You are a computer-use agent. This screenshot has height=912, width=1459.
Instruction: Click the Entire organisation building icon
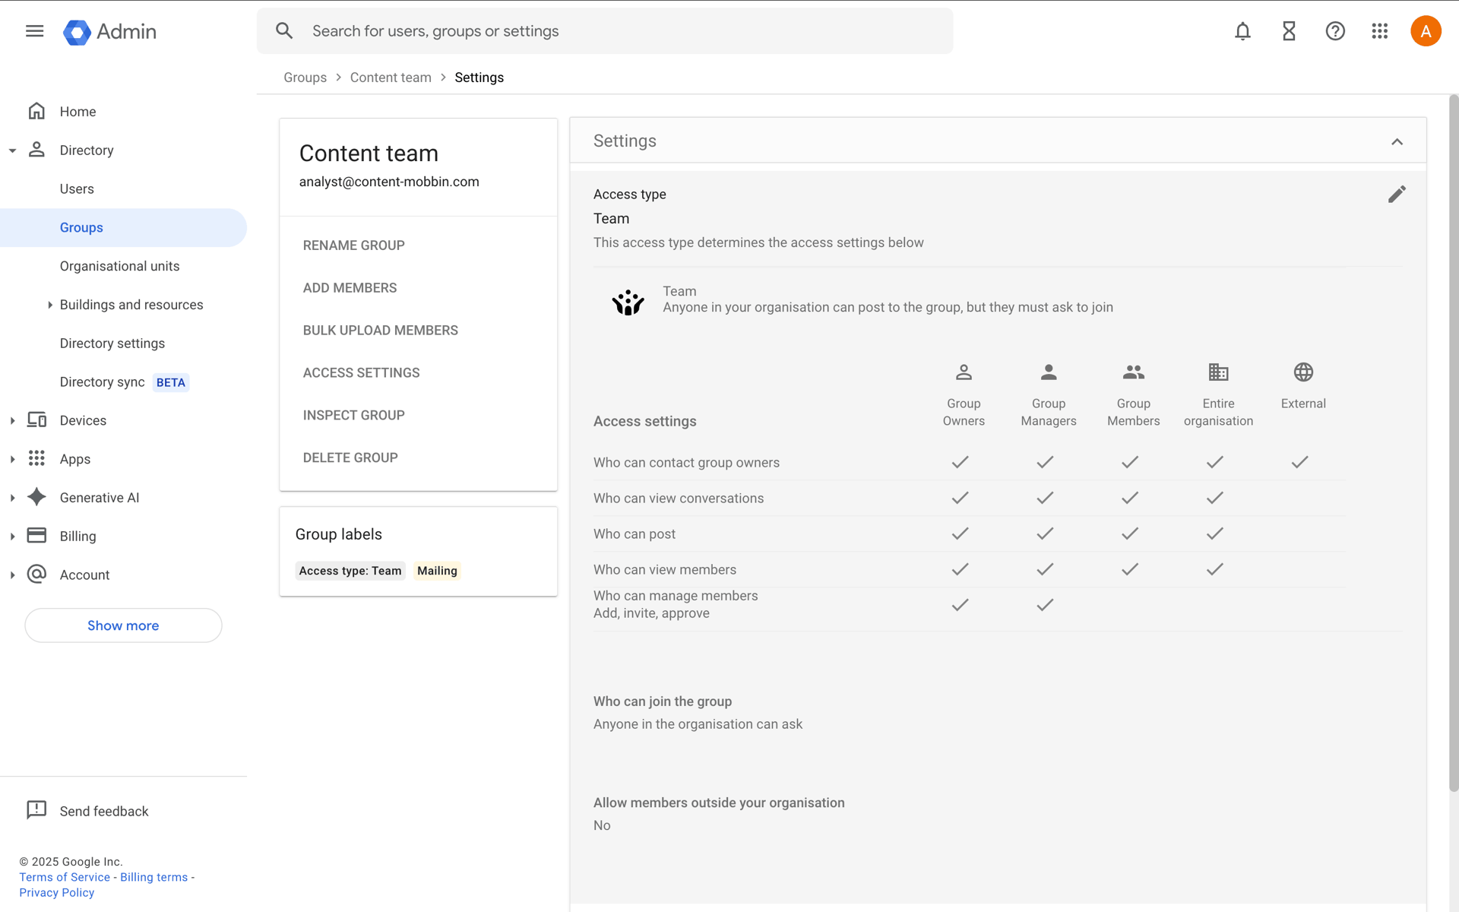coord(1218,372)
